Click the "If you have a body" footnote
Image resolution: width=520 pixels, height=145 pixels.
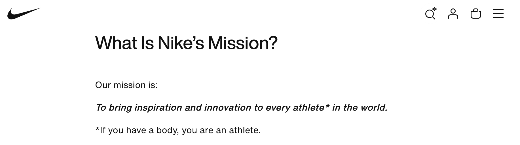pos(178,130)
